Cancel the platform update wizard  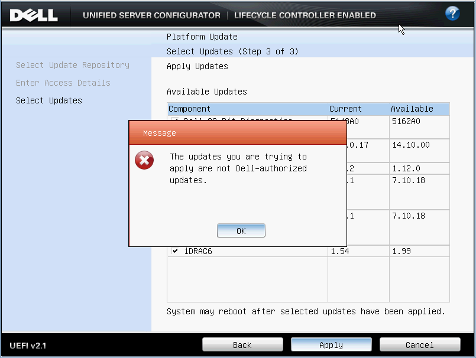pos(420,344)
